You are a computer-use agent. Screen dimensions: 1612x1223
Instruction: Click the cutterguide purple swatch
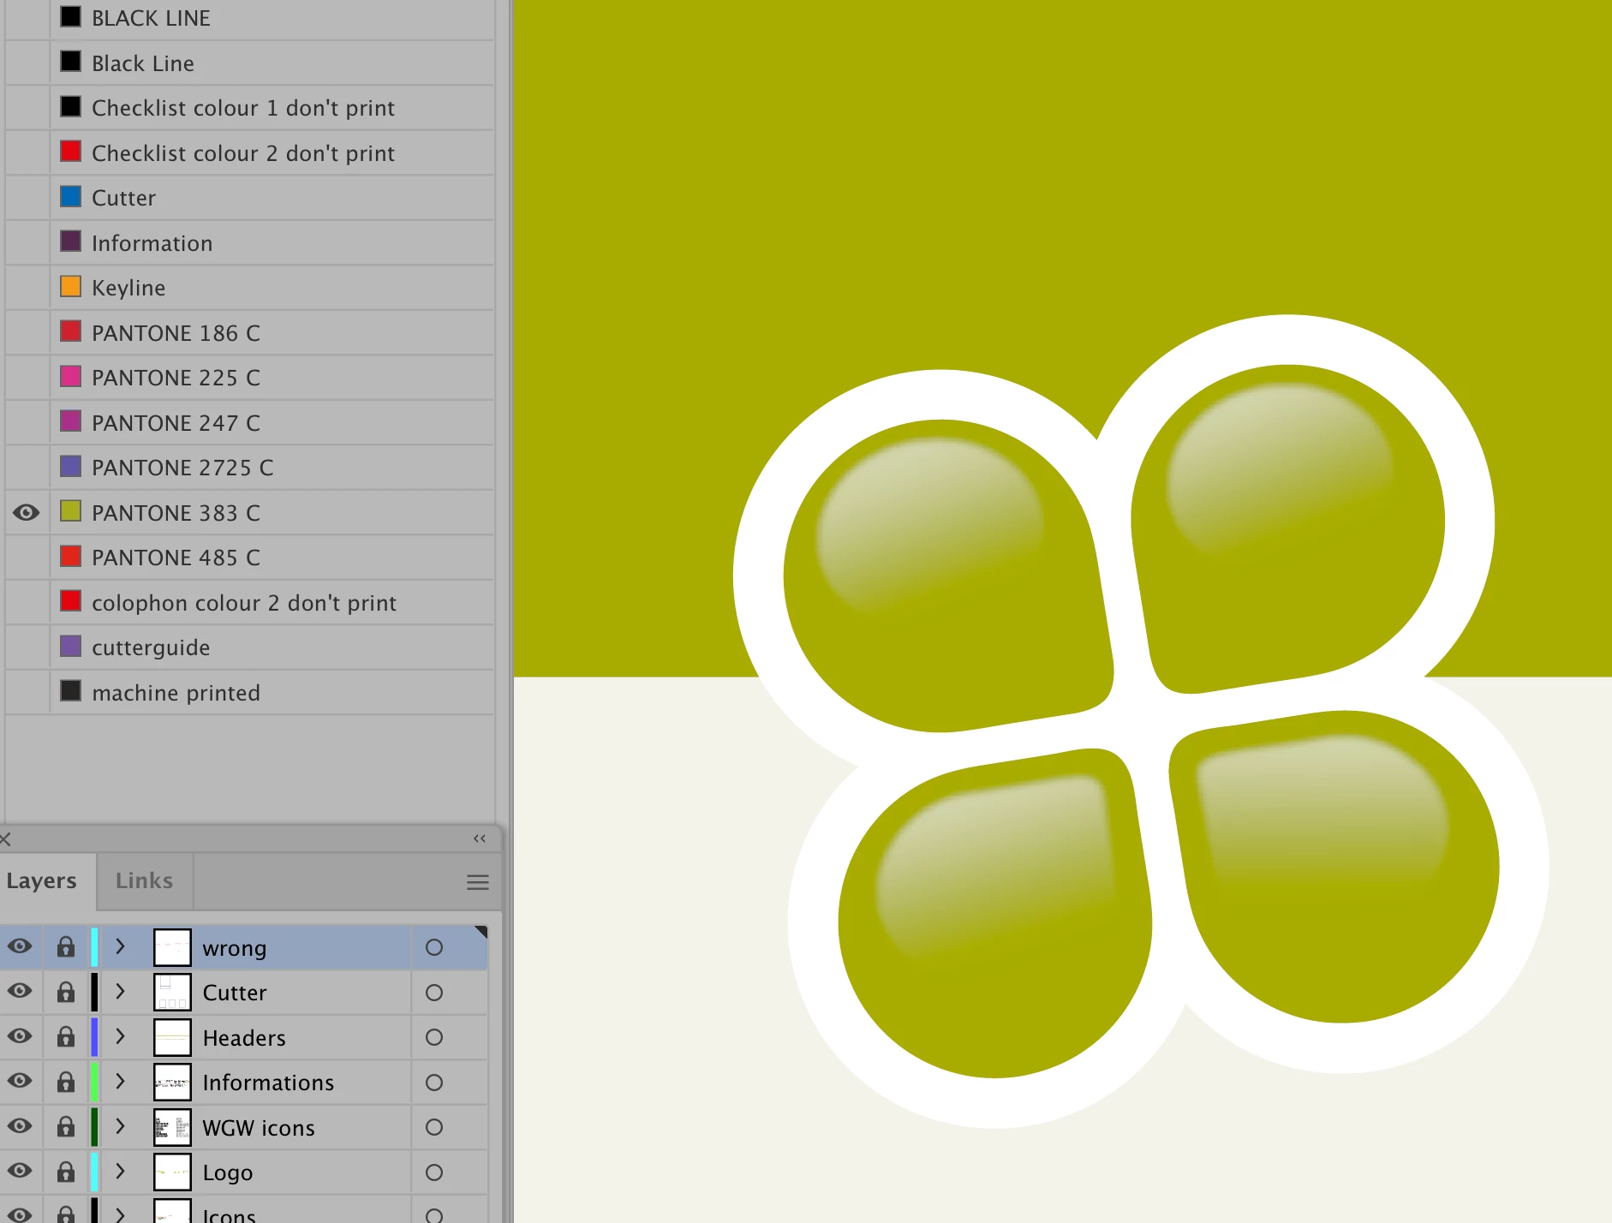[71, 646]
